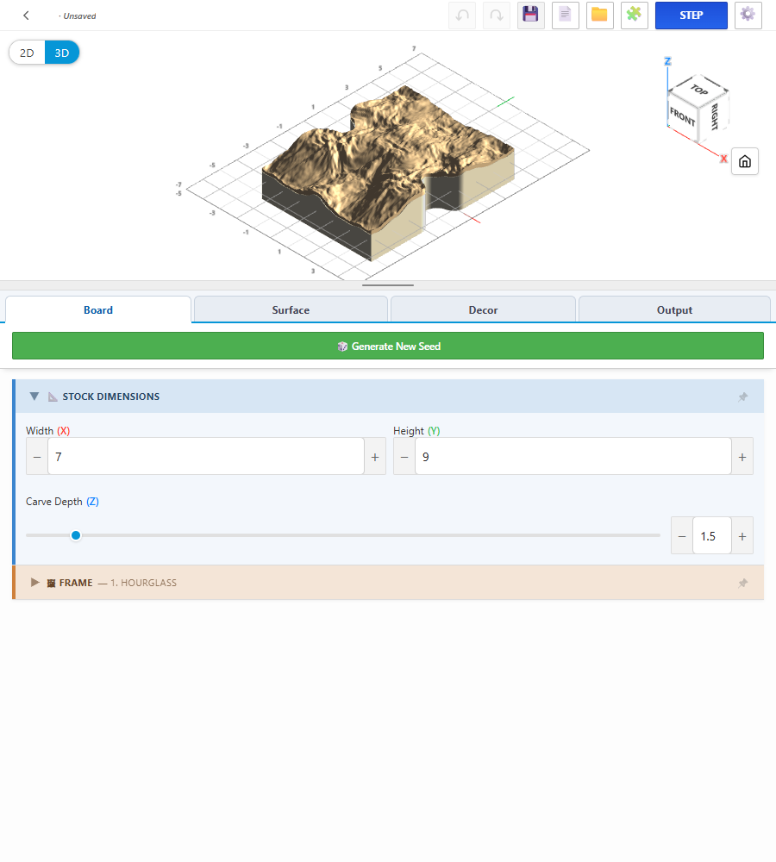Screen dimensions: 776x862
Task: Go back using the left chevron arrow
Action: pos(26,16)
